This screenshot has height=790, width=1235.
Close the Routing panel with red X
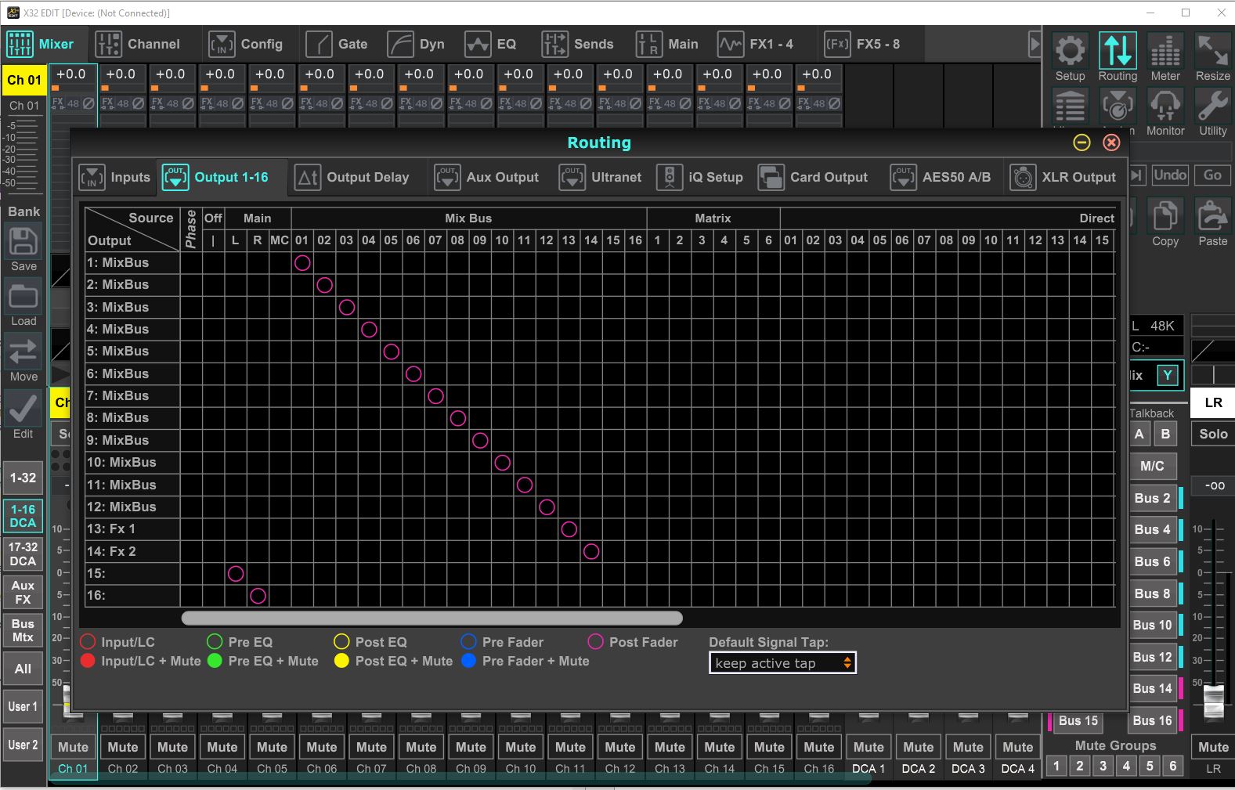(1111, 142)
